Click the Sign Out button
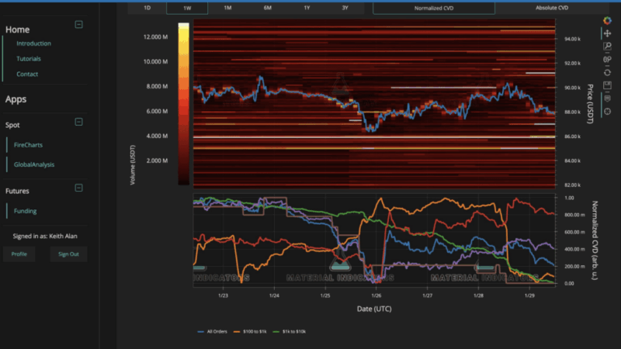This screenshot has width=621, height=349. pos(68,254)
